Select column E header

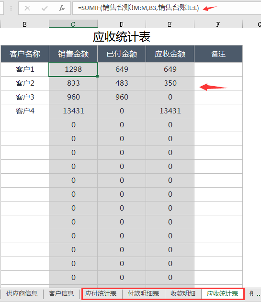pos(170,24)
